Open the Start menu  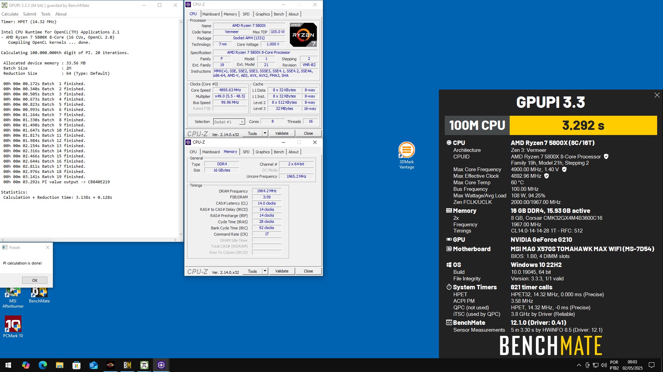click(x=8, y=365)
